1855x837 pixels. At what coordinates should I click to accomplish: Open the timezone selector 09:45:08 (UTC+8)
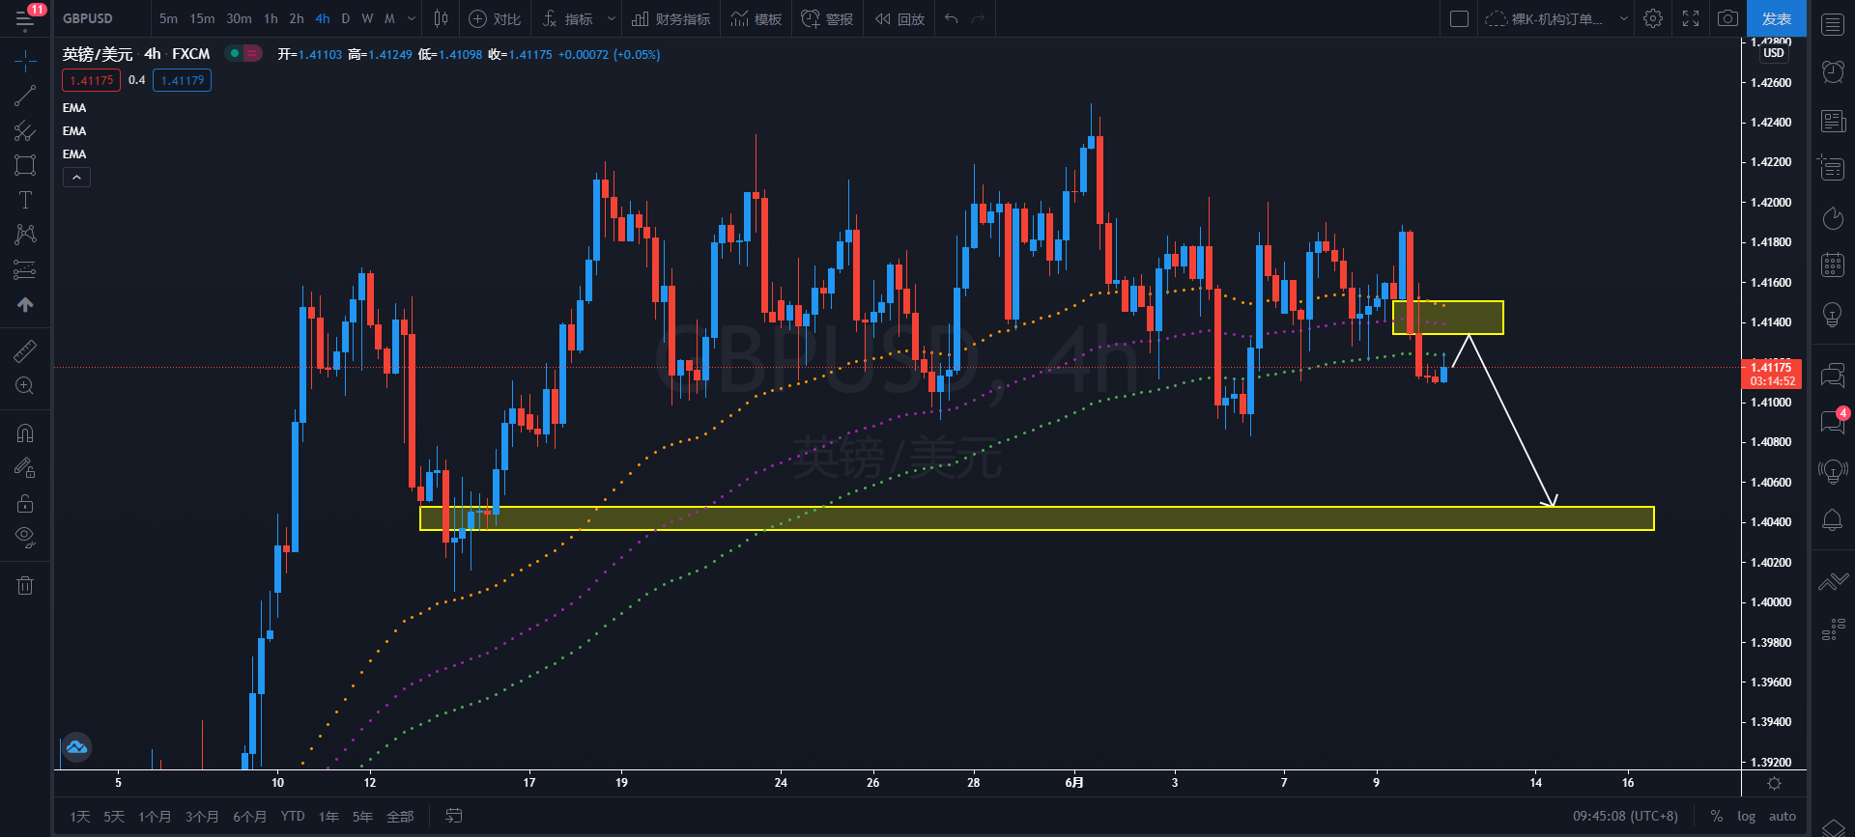[1625, 816]
